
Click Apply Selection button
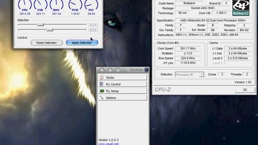pos(82,43)
